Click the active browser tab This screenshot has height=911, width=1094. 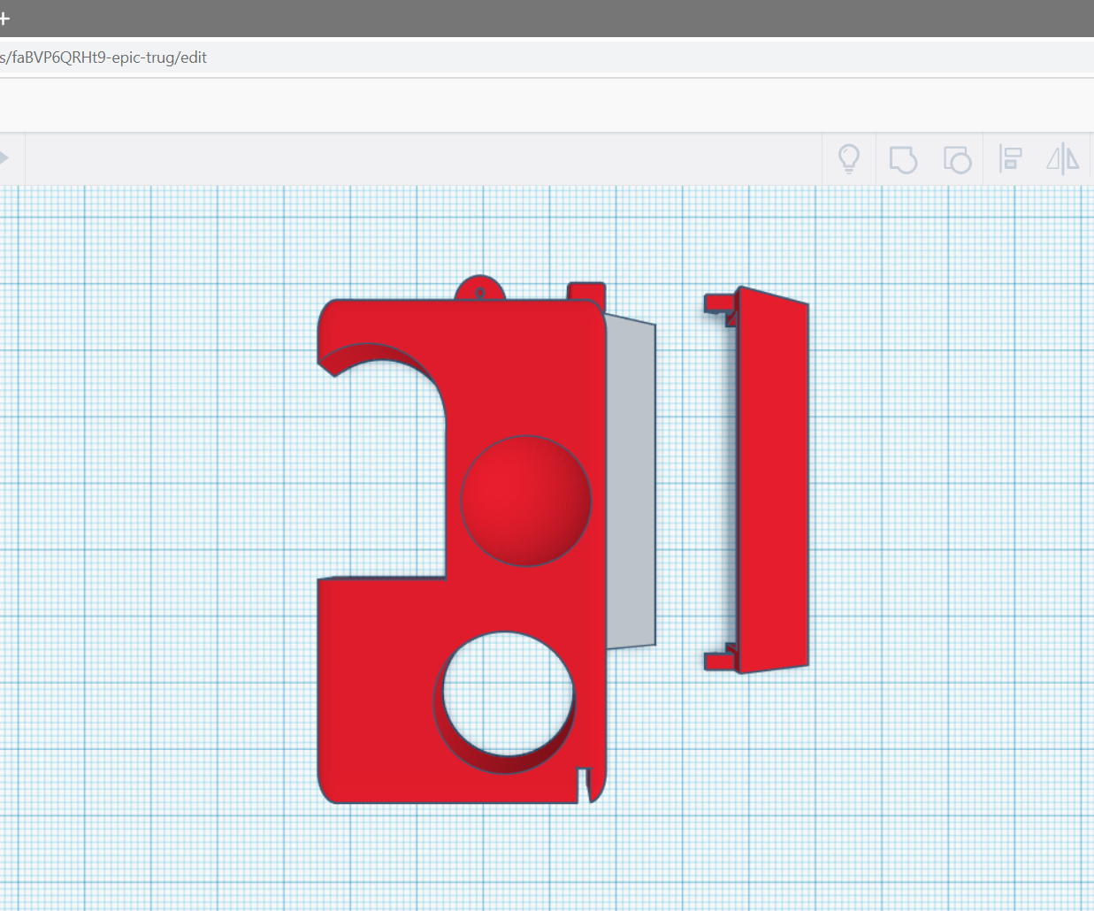click(265, 18)
